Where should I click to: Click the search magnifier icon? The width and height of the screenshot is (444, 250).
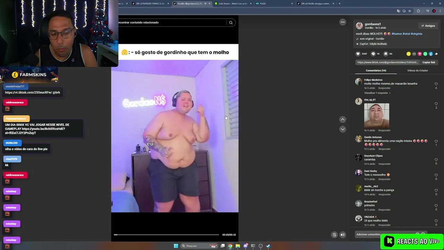[231, 23]
